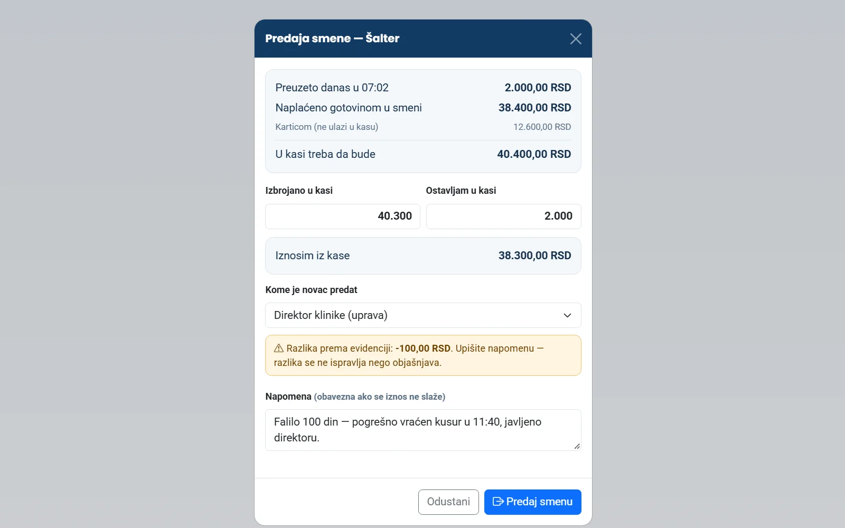Viewport: 845px width, 528px height.
Task: Click the Razlika prema evidenciji warning banner
Action: [x=423, y=355]
